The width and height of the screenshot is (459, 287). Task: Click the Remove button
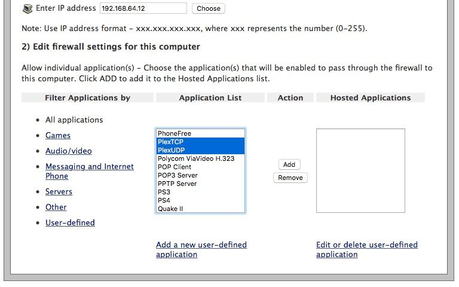(290, 178)
